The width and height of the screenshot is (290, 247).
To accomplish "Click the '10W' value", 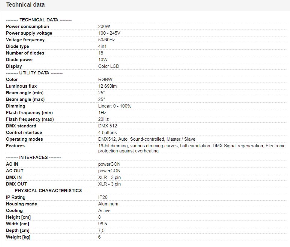I will [103, 60].
